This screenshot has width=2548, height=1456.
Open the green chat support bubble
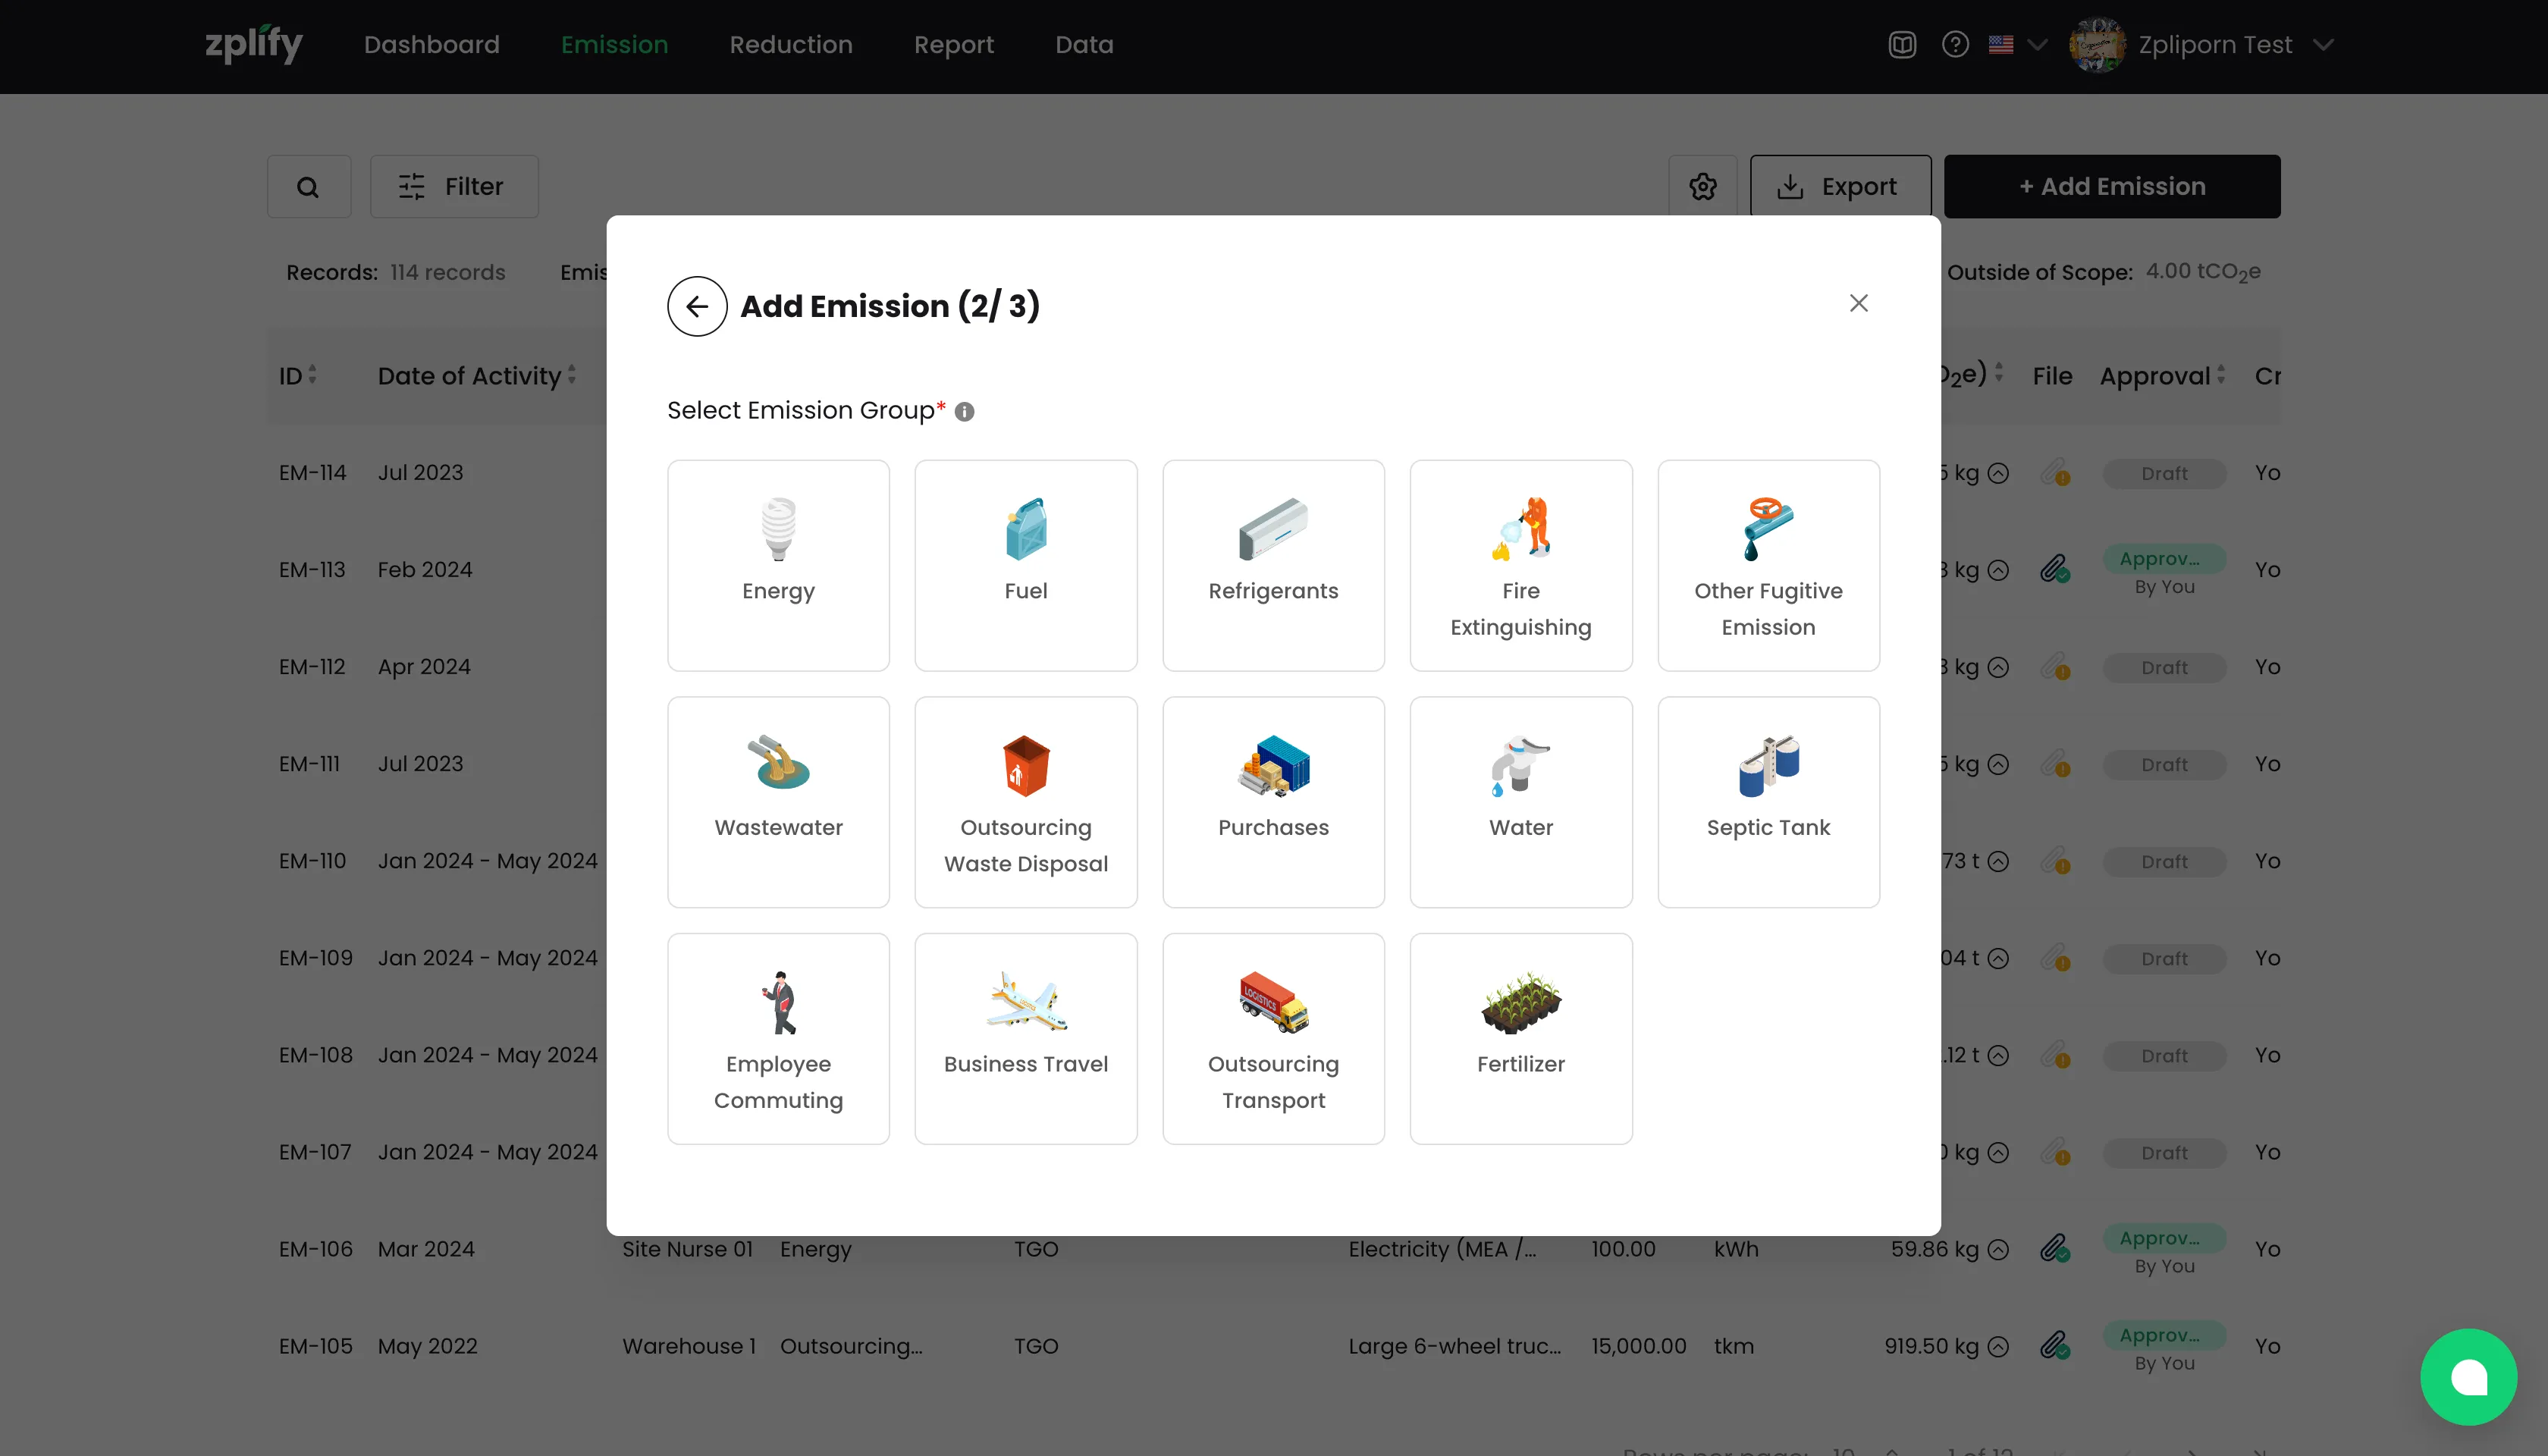point(2467,1377)
